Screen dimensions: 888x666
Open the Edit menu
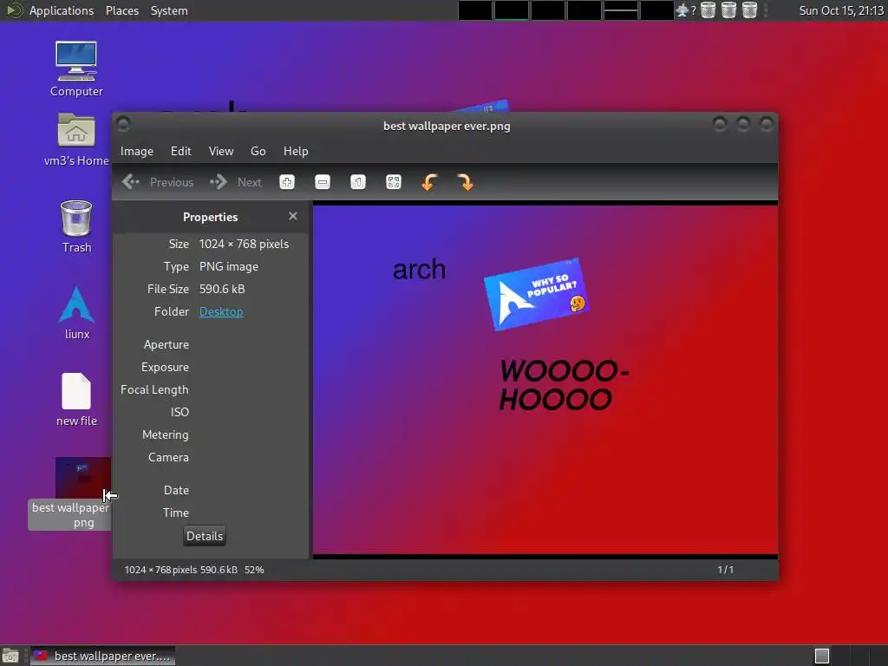180,151
